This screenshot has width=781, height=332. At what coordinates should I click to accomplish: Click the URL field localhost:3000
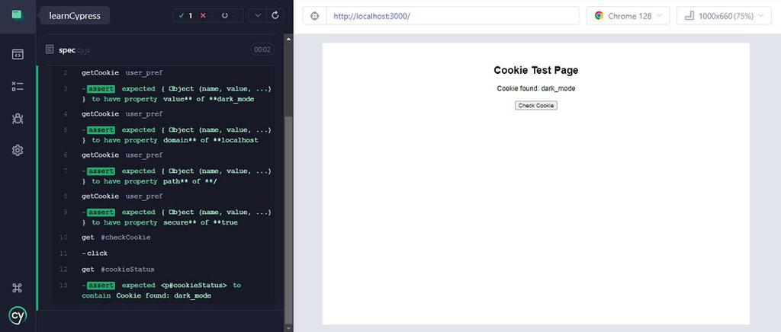click(452, 16)
